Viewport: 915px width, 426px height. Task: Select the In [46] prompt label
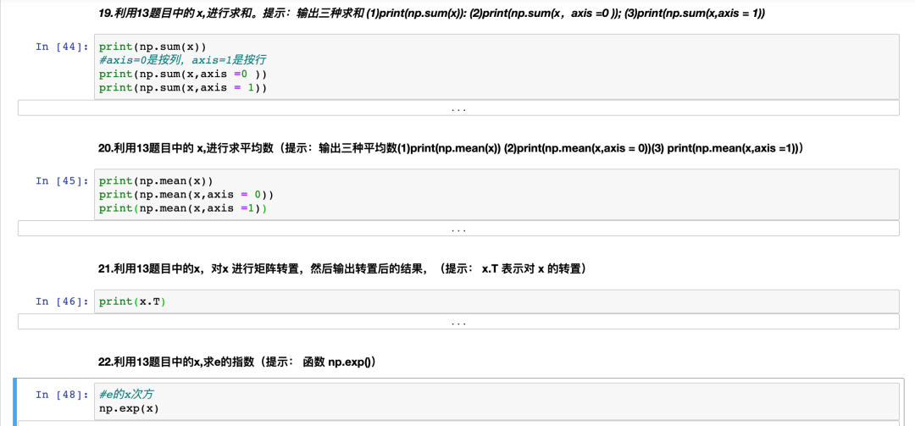pos(63,302)
